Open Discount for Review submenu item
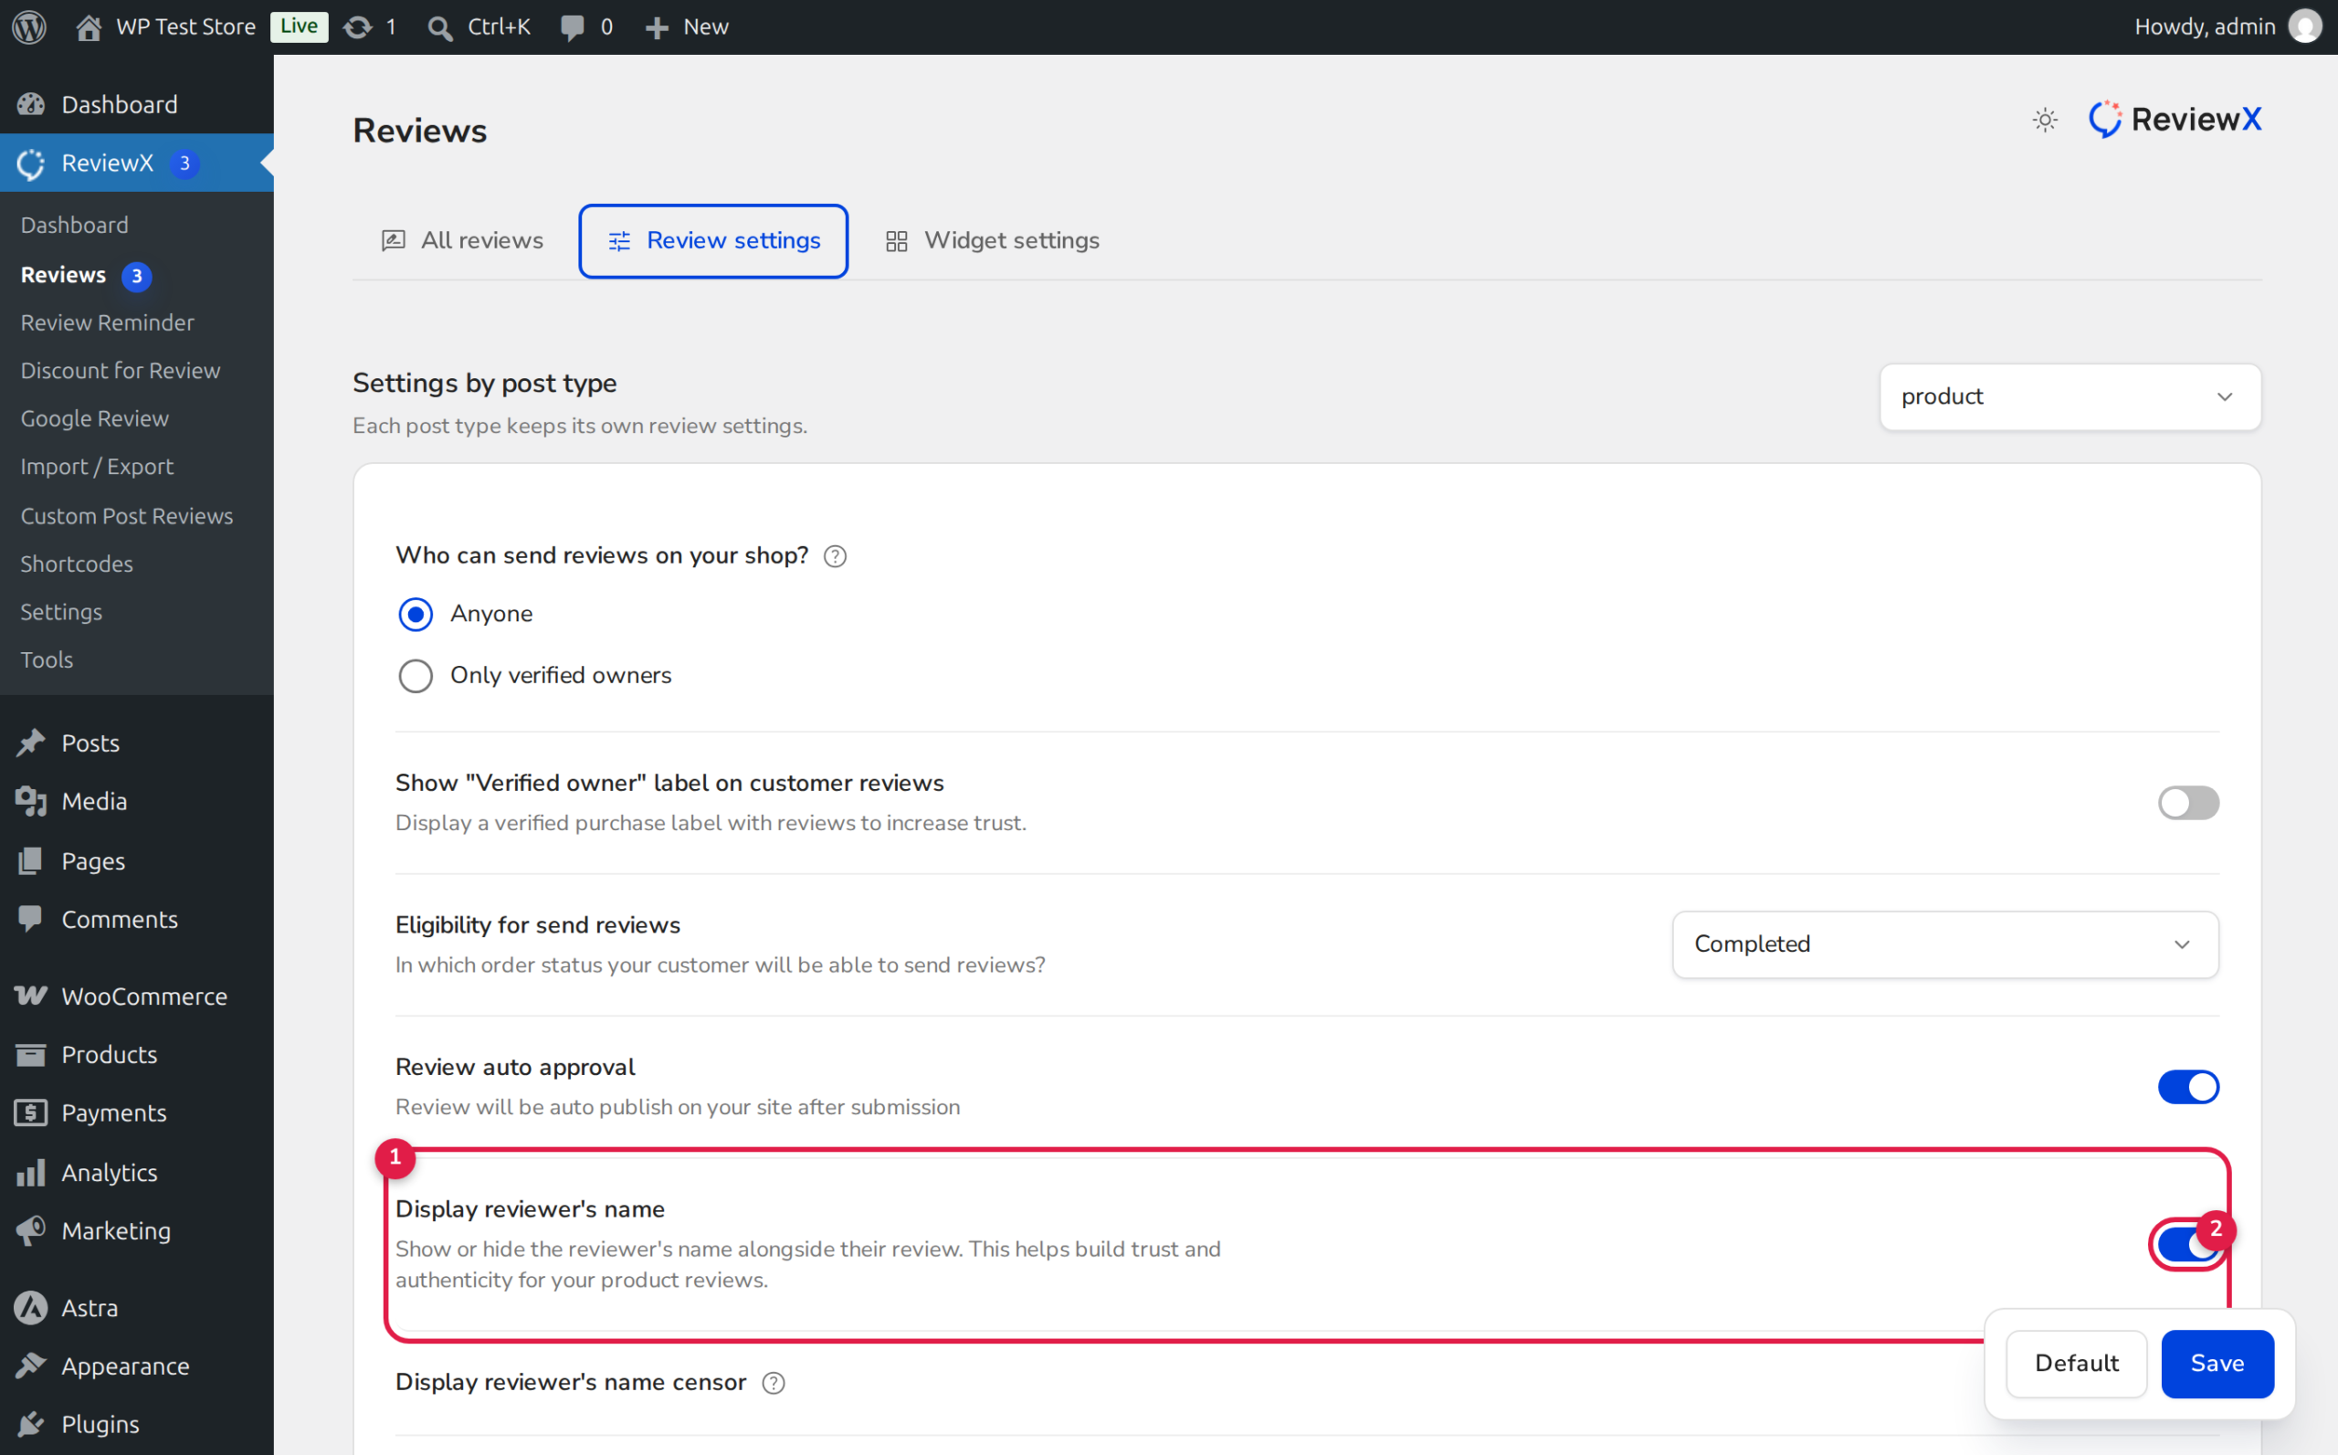This screenshot has height=1455, width=2338. pyautogui.click(x=121, y=371)
